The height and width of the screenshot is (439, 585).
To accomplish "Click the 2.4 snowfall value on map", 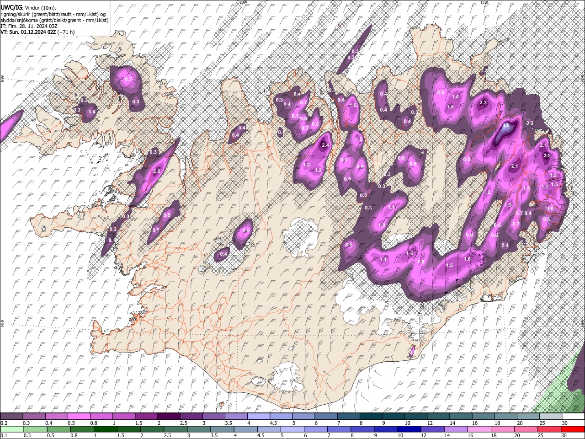I will coord(325,145).
